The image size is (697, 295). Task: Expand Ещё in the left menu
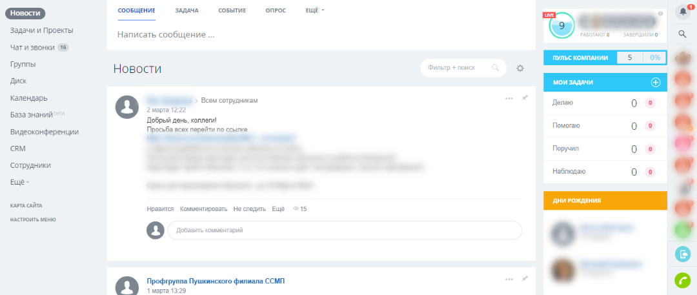tap(19, 182)
